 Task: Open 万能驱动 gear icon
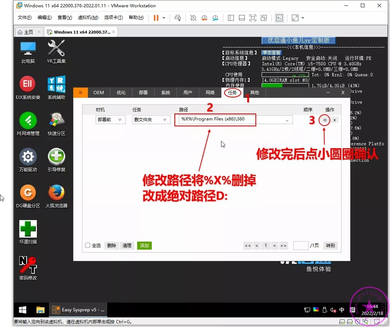click(28, 157)
